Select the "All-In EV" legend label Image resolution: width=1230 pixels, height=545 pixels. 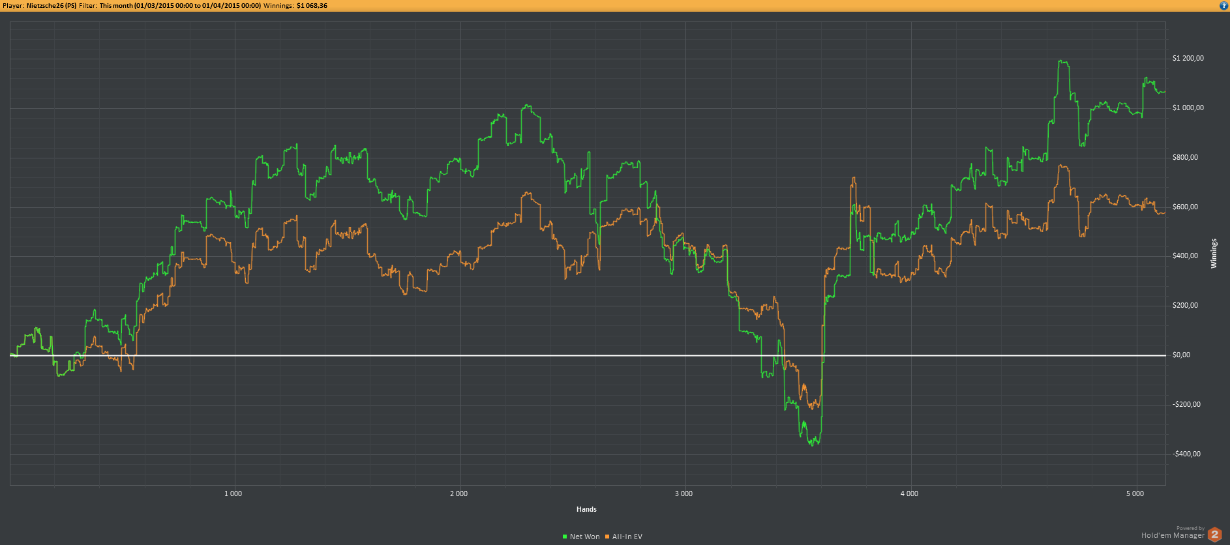(x=627, y=537)
